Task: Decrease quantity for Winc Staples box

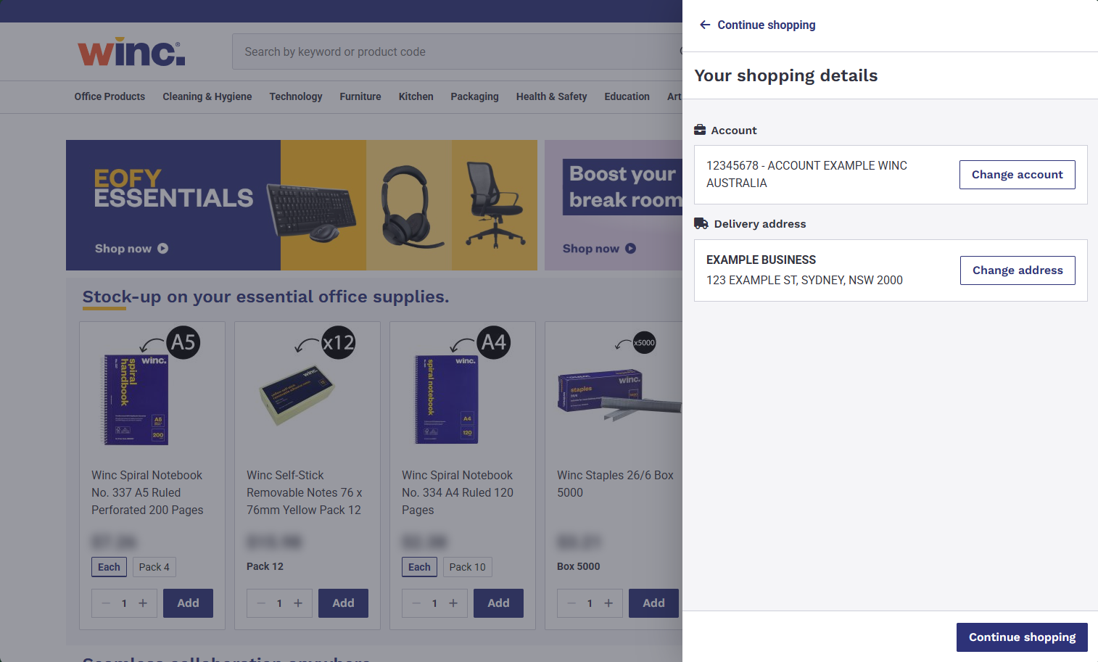Action: click(571, 603)
